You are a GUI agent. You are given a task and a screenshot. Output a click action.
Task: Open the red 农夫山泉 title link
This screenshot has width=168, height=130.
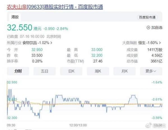point(17,6)
